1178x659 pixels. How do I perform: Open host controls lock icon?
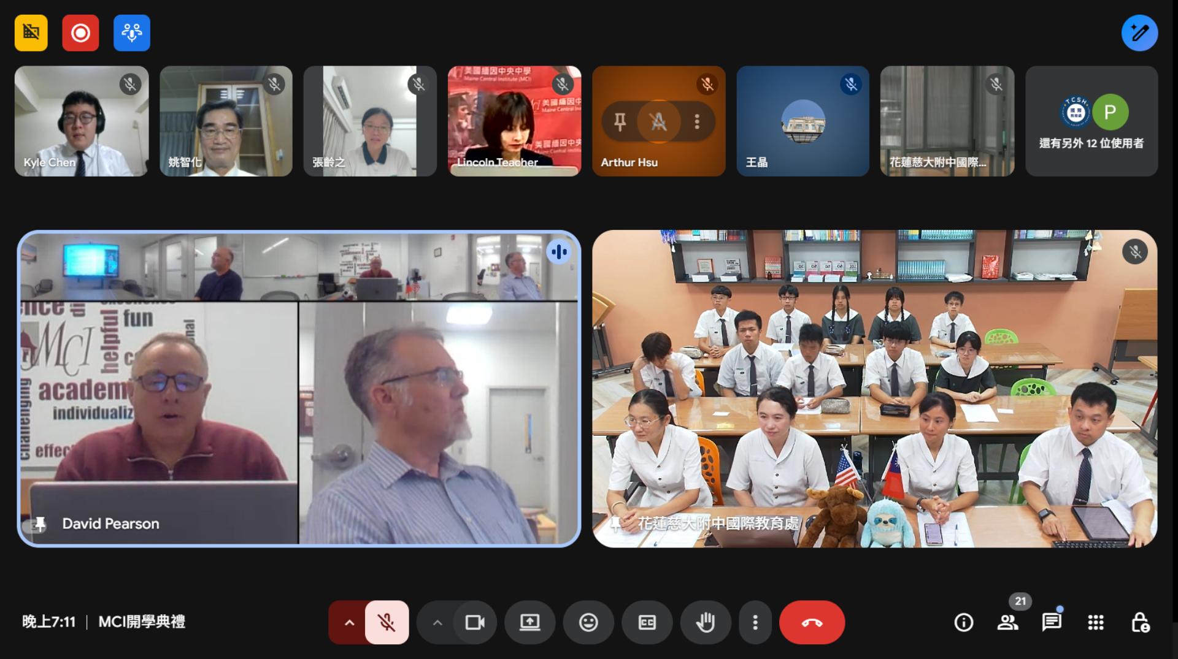coord(1140,623)
